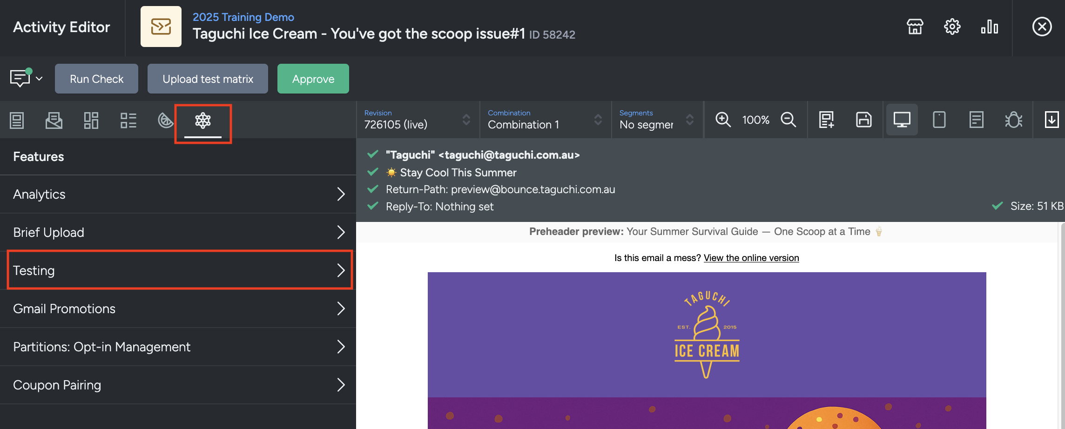The image size is (1065, 429).
Task: Switch to mobile preview device icon
Action: point(939,120)
